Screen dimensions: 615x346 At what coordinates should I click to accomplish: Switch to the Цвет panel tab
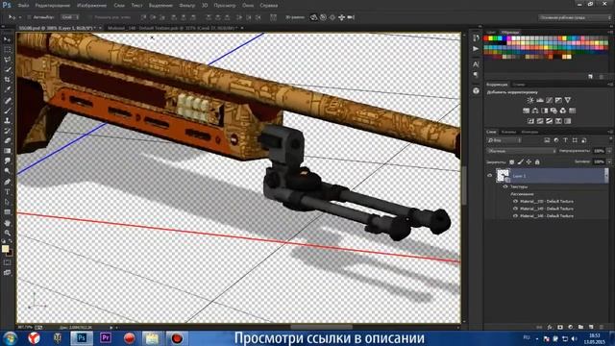[x=491, y=32]
